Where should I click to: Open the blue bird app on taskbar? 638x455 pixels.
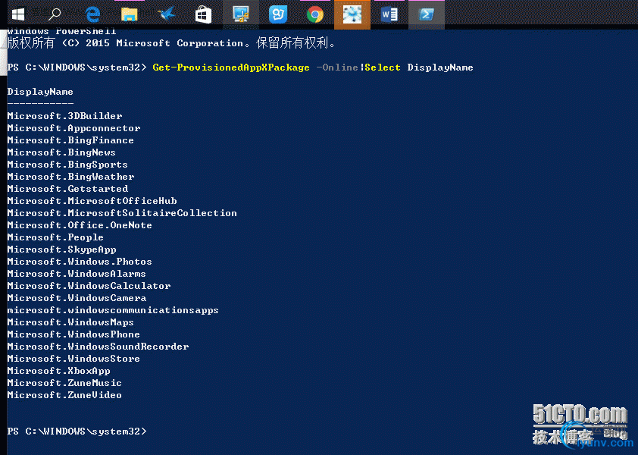tap(166, 14)
